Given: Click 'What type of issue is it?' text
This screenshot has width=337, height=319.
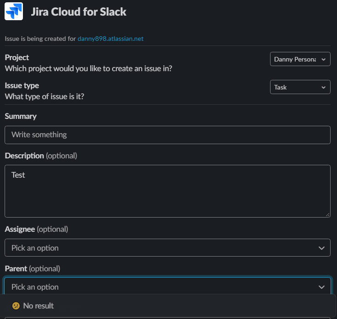Looking at the screenshot, I should click(44, 96).
